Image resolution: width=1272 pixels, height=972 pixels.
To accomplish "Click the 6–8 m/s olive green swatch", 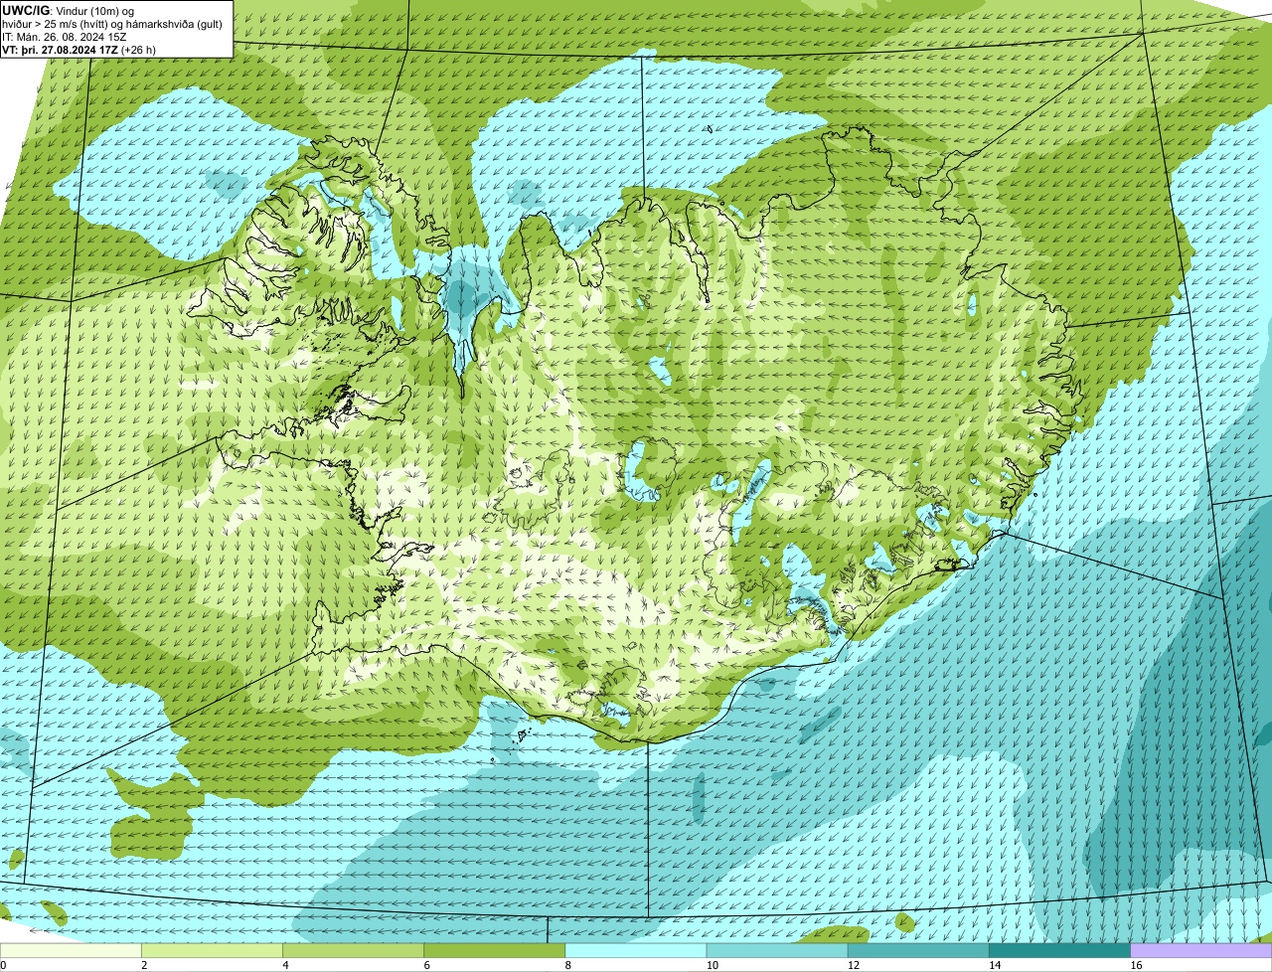I will (495, 951).
